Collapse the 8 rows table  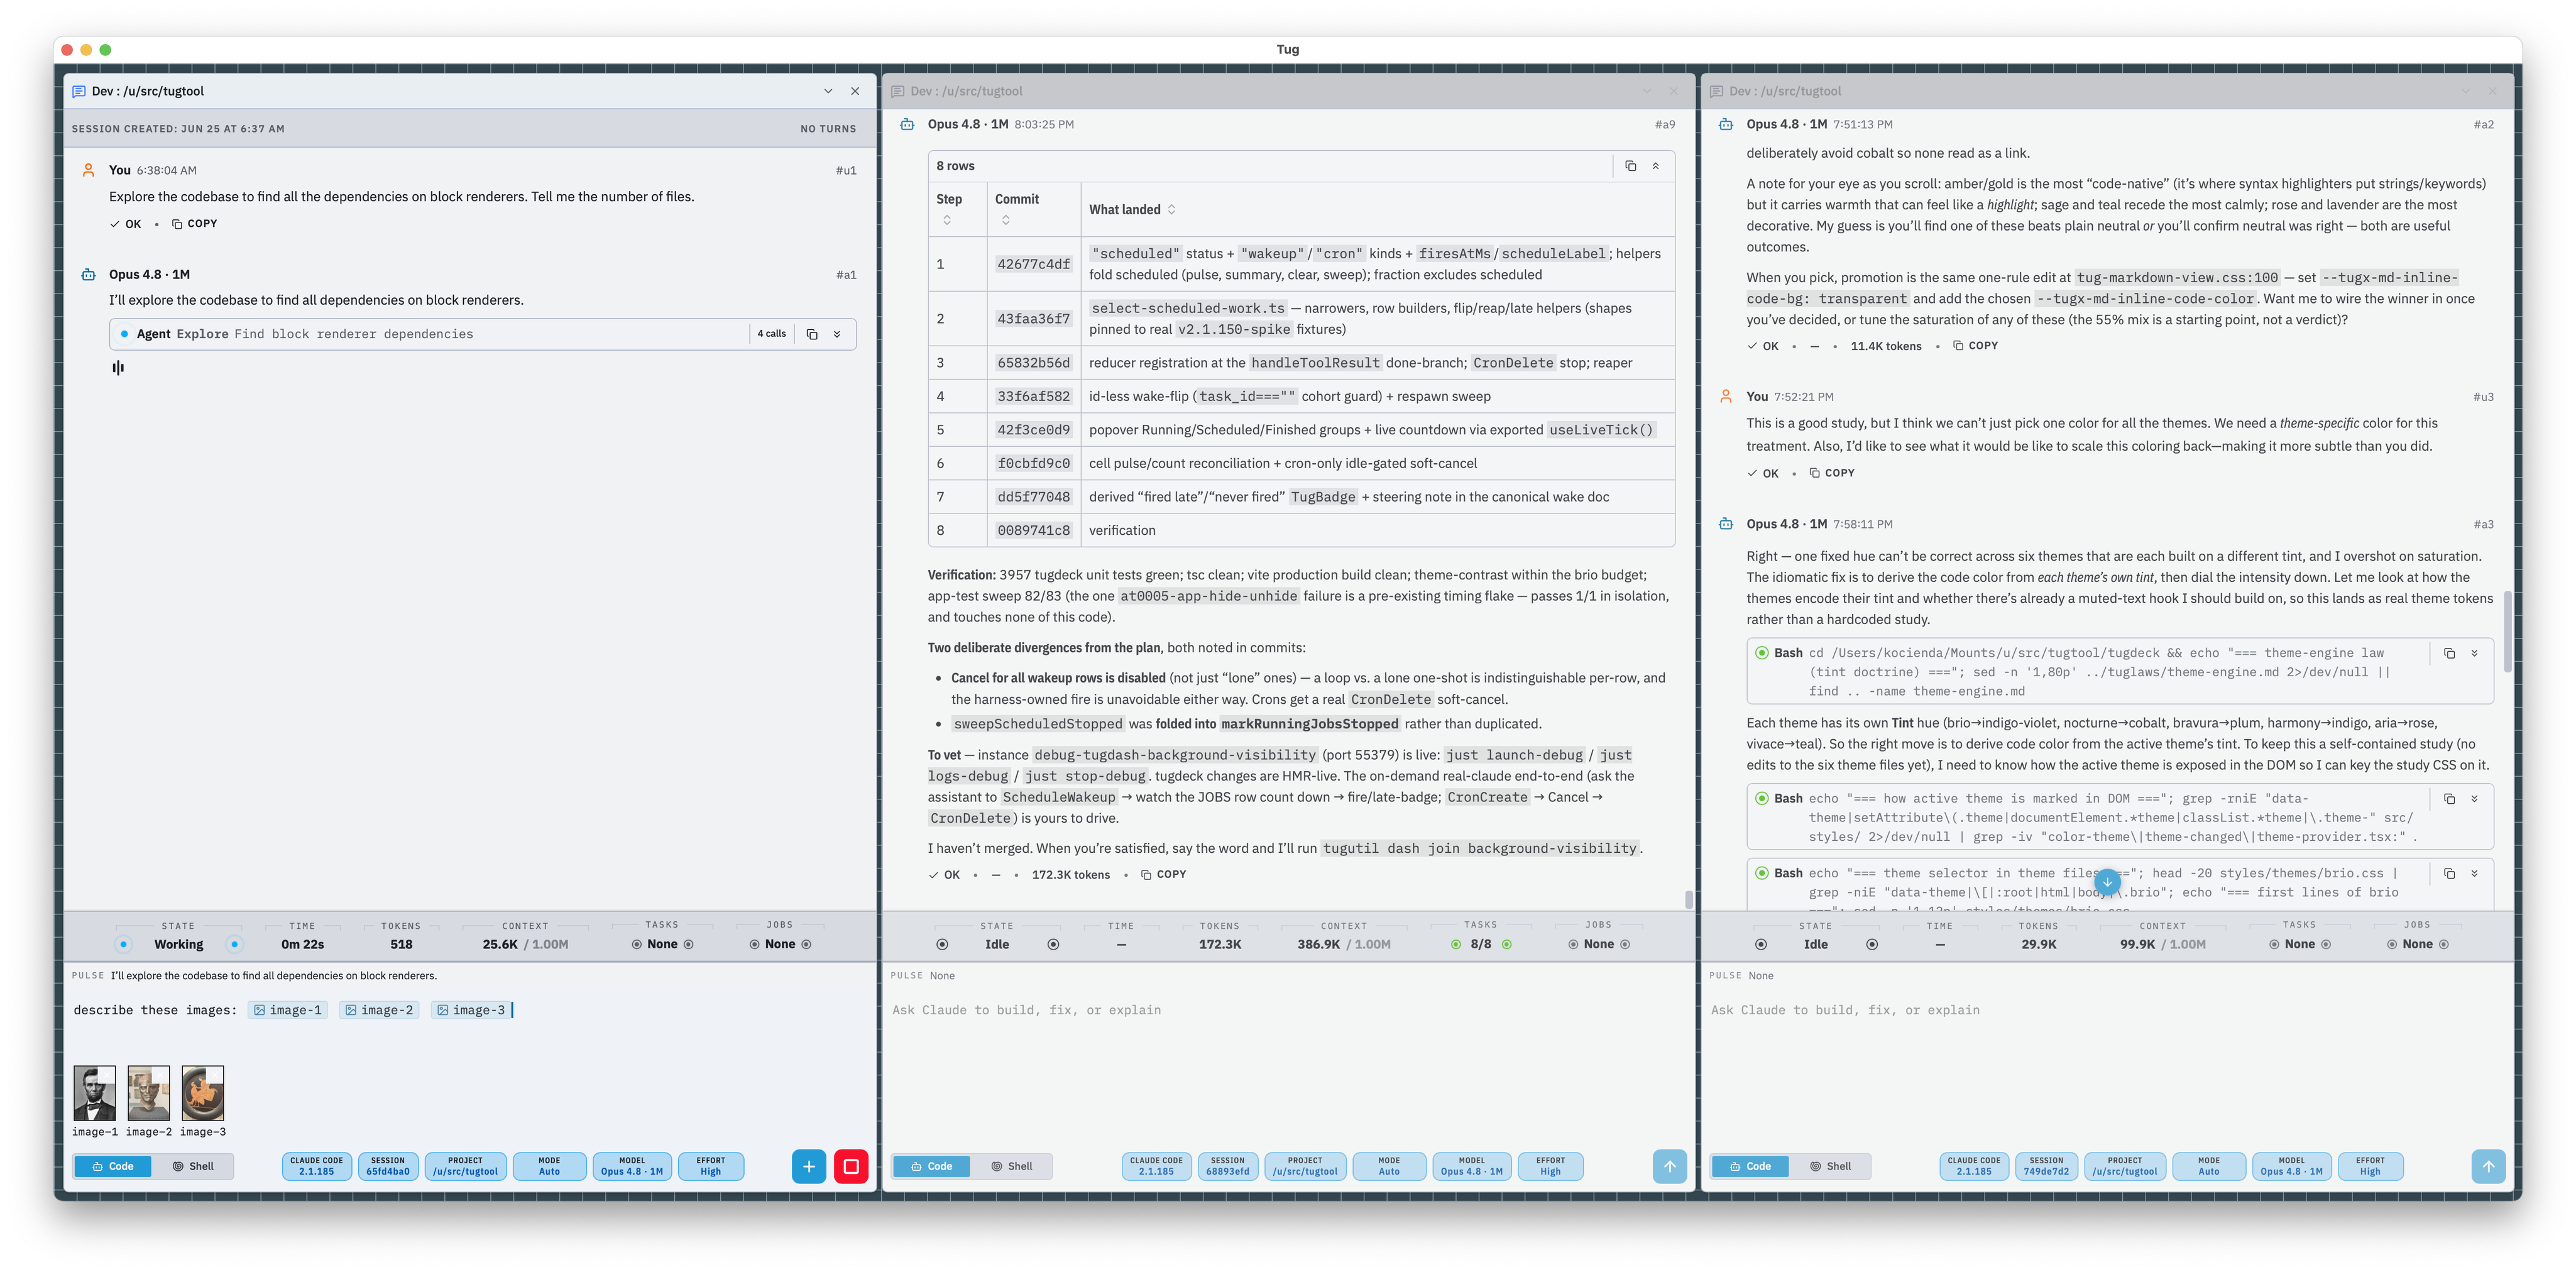(1656, 166)
